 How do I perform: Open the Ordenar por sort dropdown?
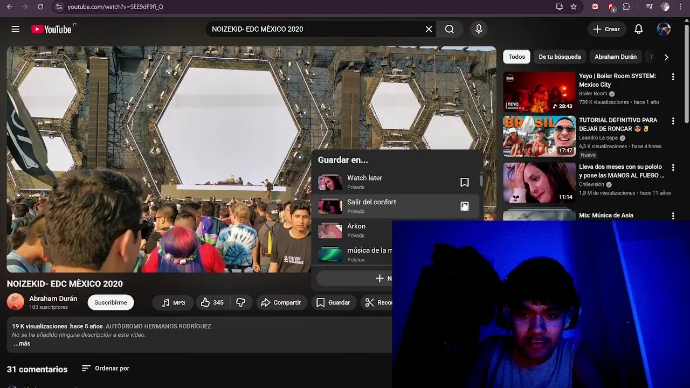pyautogui.click(x=106, y=368)
